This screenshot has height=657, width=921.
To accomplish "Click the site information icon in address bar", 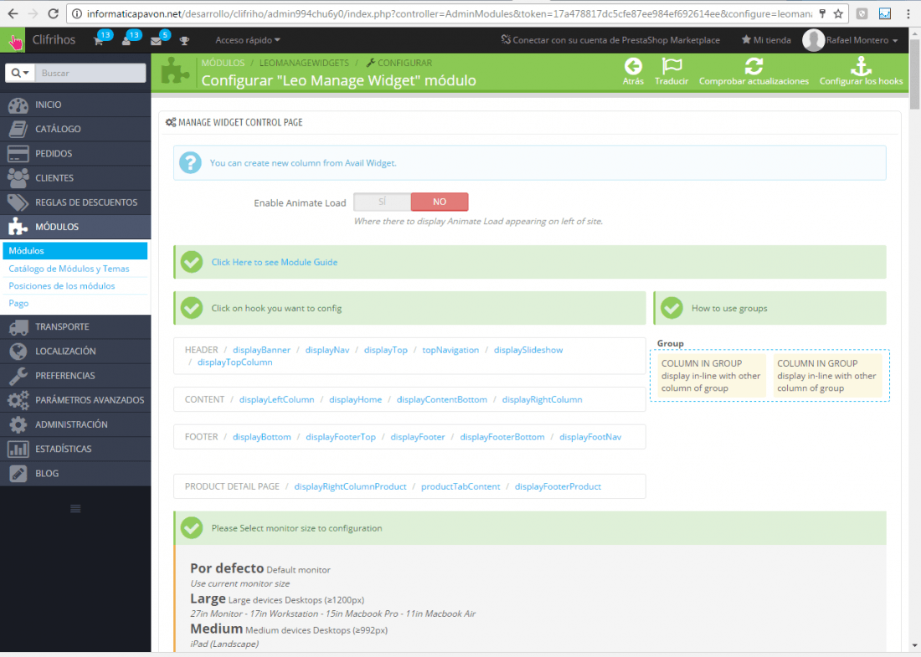I will 77,13.
